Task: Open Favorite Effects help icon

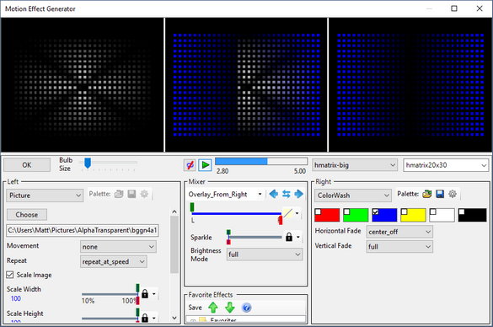Action: pos(246,308)
